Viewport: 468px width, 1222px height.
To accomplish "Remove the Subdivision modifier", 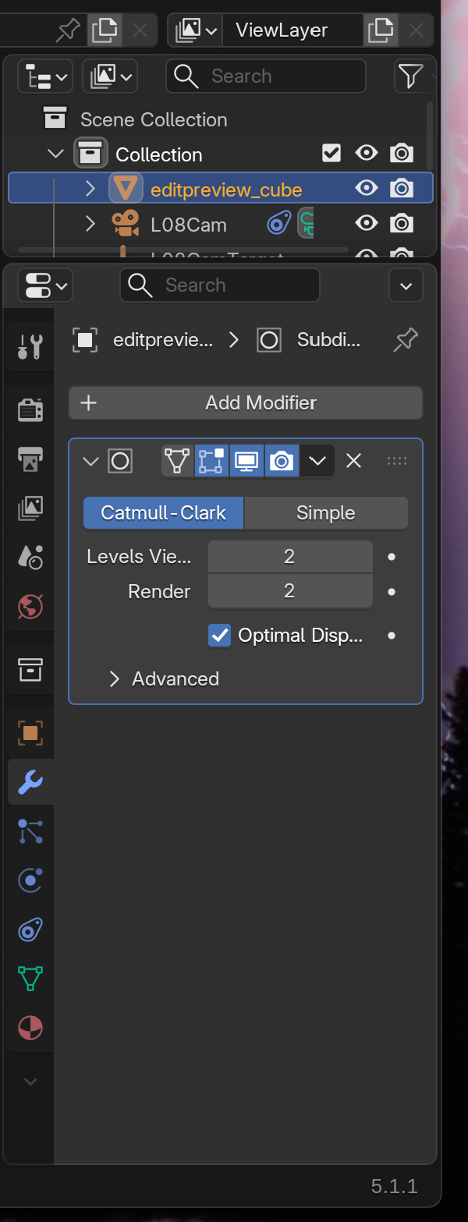I will (353, 461).
